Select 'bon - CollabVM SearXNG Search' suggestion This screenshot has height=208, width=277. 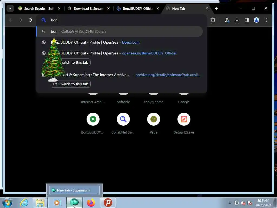119,31
